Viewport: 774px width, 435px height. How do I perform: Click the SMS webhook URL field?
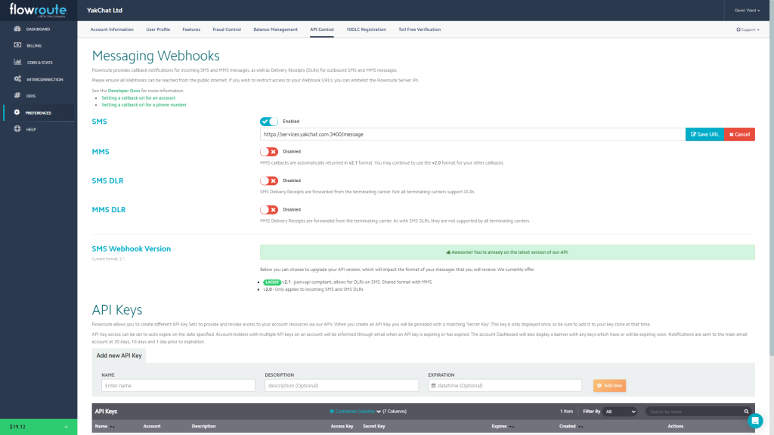(472, 134)
